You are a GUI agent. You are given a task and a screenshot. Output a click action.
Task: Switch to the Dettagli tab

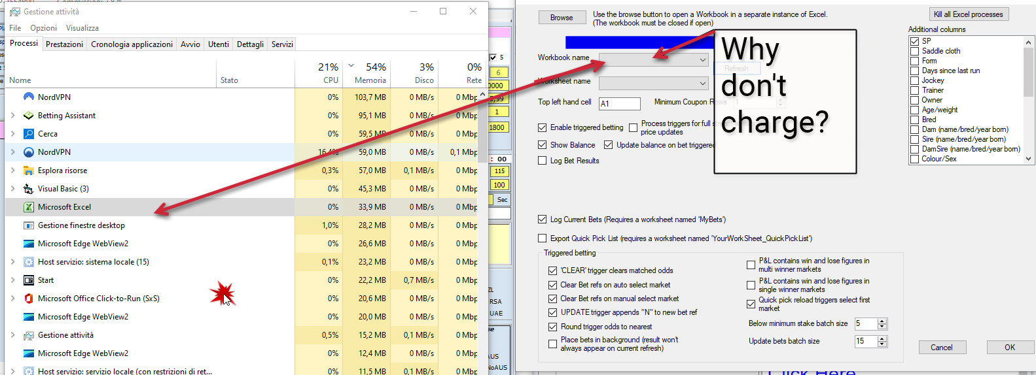(x=250, y=44)
